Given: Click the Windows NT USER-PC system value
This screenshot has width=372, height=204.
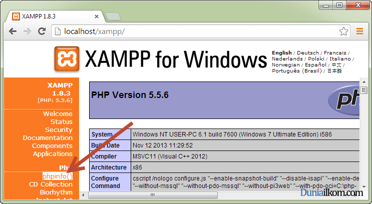Looking at the screenshot, I should click(x=232, y=134).
